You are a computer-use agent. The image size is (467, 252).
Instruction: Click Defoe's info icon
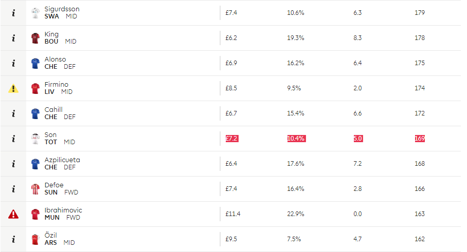tap(13, 189)
